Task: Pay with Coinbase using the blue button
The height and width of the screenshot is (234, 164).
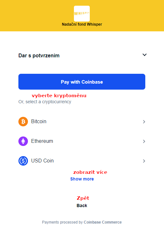Action: tap(82, 82)
